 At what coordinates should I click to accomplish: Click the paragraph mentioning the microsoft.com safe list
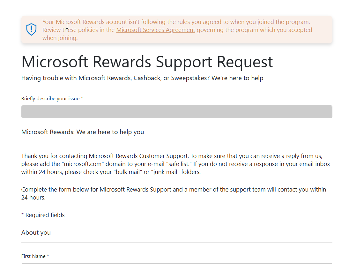(x=175, y=164)
